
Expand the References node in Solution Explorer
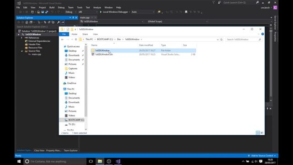pos(22,38)
